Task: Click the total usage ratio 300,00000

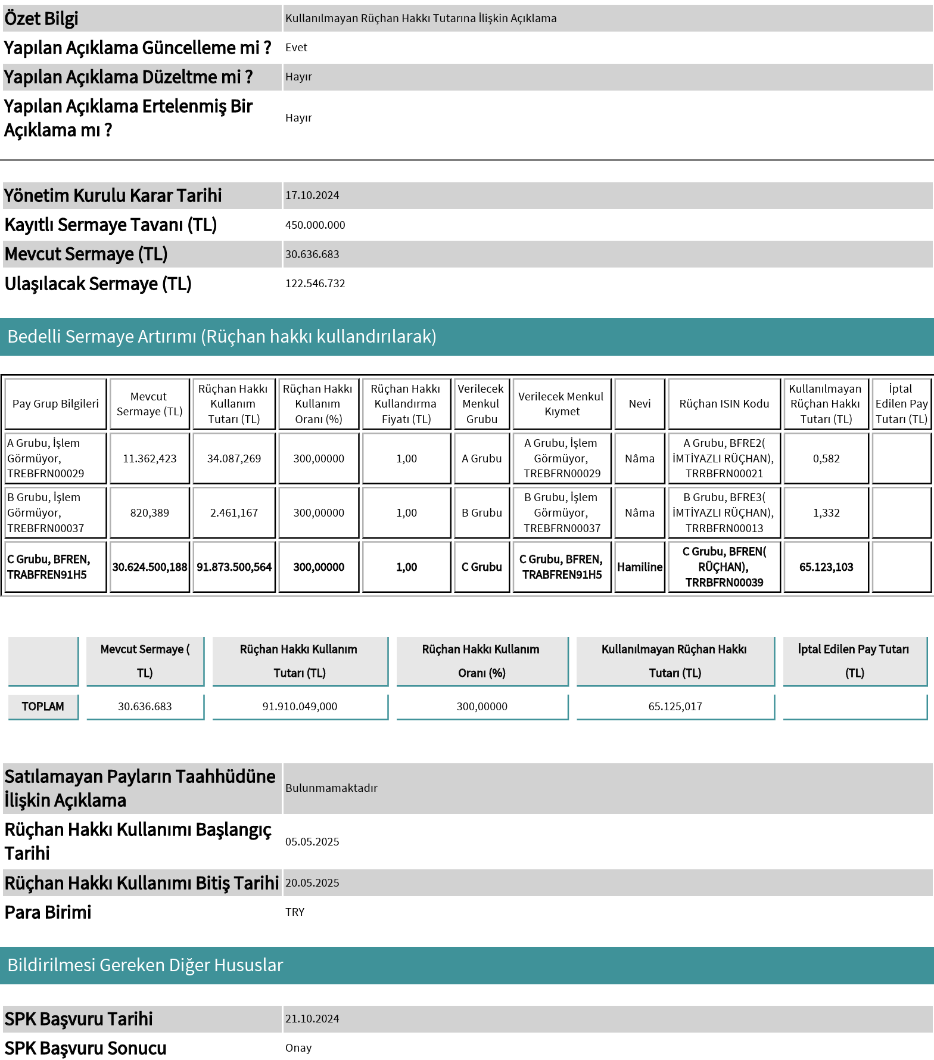Action: click(x=482, y=707)
